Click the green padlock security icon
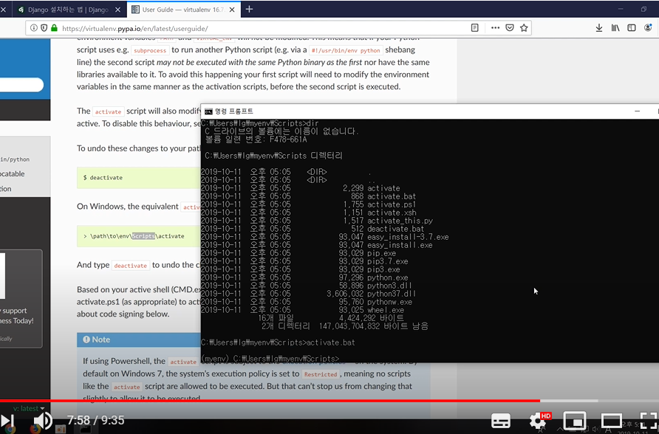The height and width of the screenshot is (434, 659). pyautogui.click(x=54, y=28)
